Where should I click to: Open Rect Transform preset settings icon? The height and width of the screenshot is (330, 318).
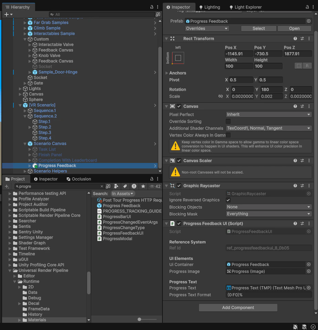pyautogui.click(x=302, y=38)
